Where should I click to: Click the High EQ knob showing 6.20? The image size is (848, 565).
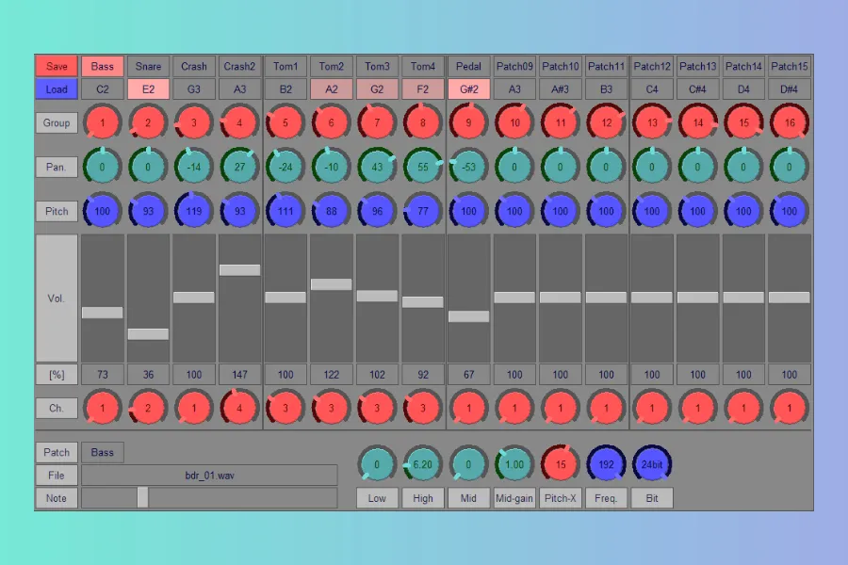[x=423, y=464]
